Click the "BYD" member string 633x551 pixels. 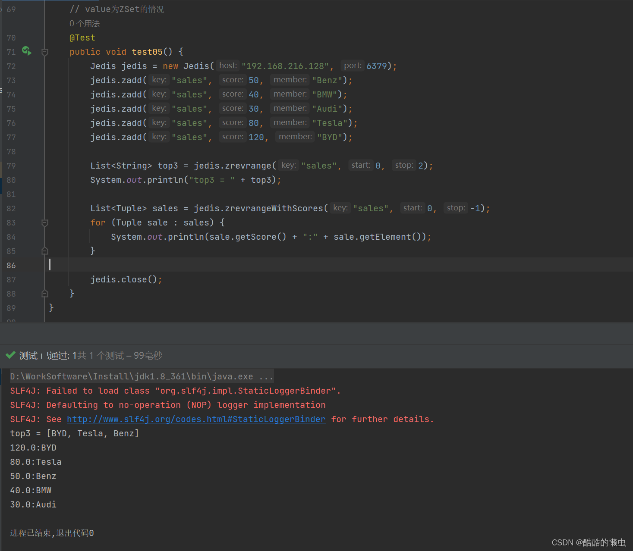point(330,137)
